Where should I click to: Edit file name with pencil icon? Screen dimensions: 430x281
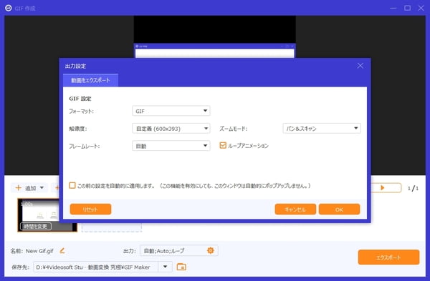(x=62, y=250)
